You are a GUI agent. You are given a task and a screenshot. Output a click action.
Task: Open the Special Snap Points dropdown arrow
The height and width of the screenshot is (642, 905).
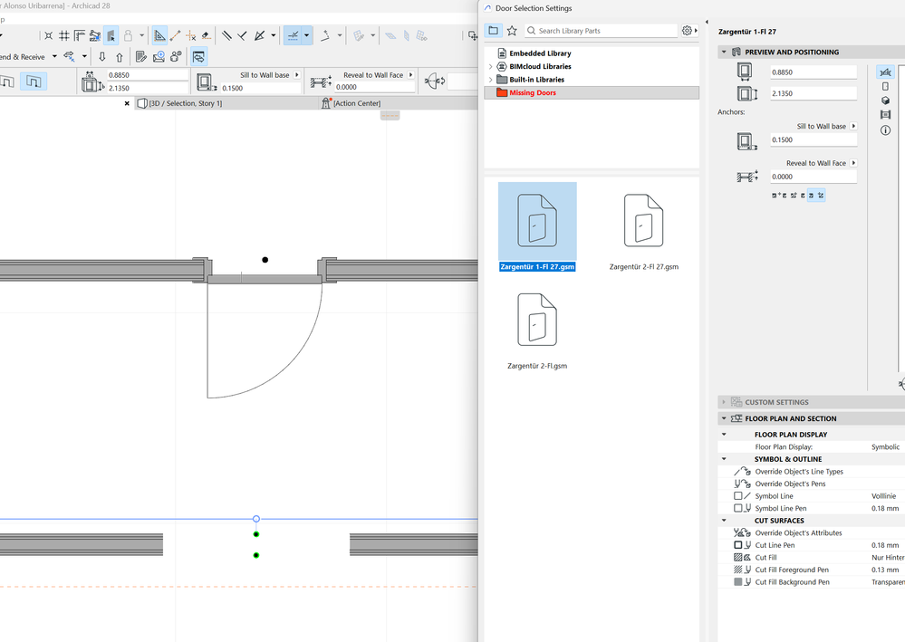tap(306, 35)
